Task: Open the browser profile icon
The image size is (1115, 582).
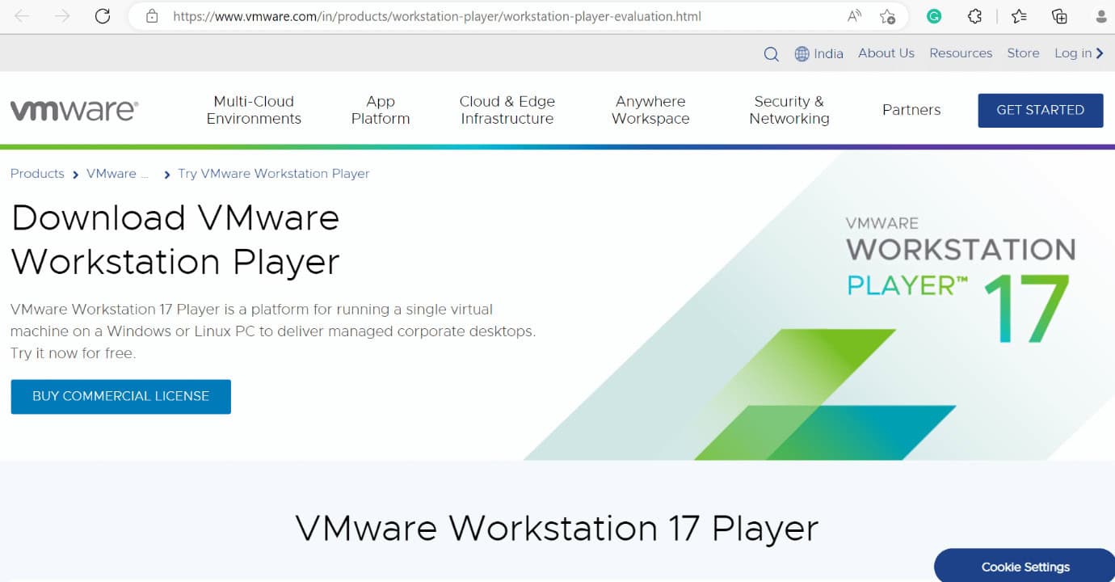Action: point(1102,16)
